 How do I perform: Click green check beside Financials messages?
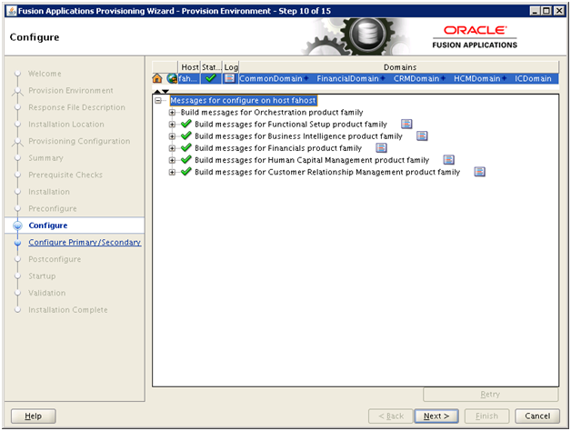(x=186, y=147)
